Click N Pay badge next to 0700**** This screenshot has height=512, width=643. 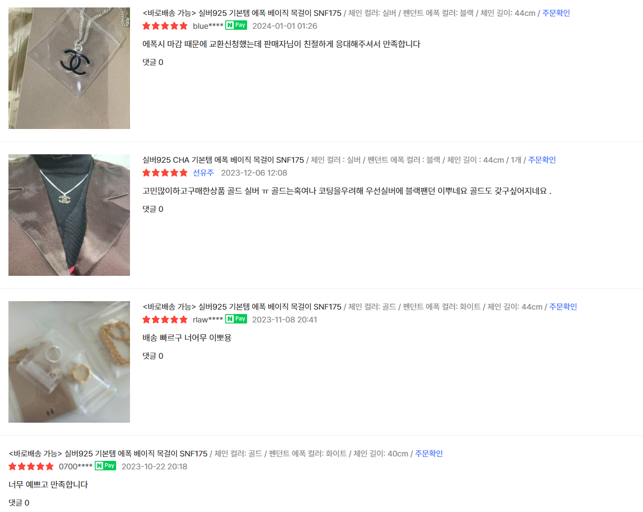(x=105, y=466)
